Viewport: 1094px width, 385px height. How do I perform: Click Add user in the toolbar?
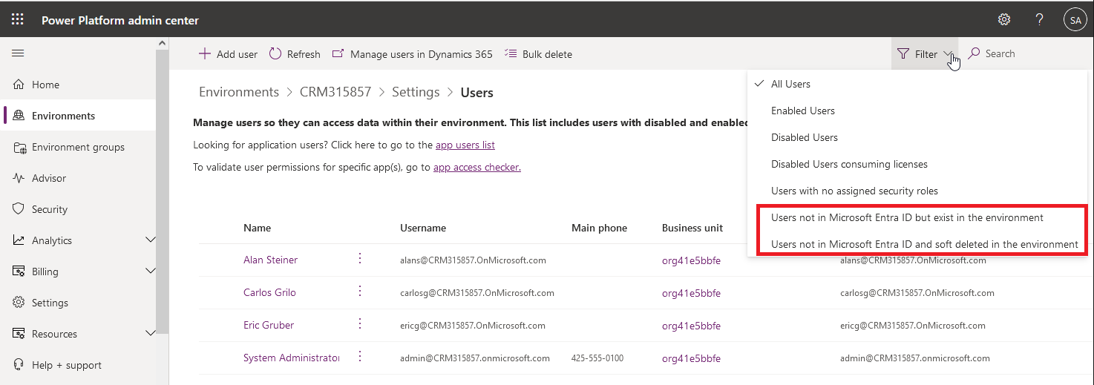tap(228, 54)
